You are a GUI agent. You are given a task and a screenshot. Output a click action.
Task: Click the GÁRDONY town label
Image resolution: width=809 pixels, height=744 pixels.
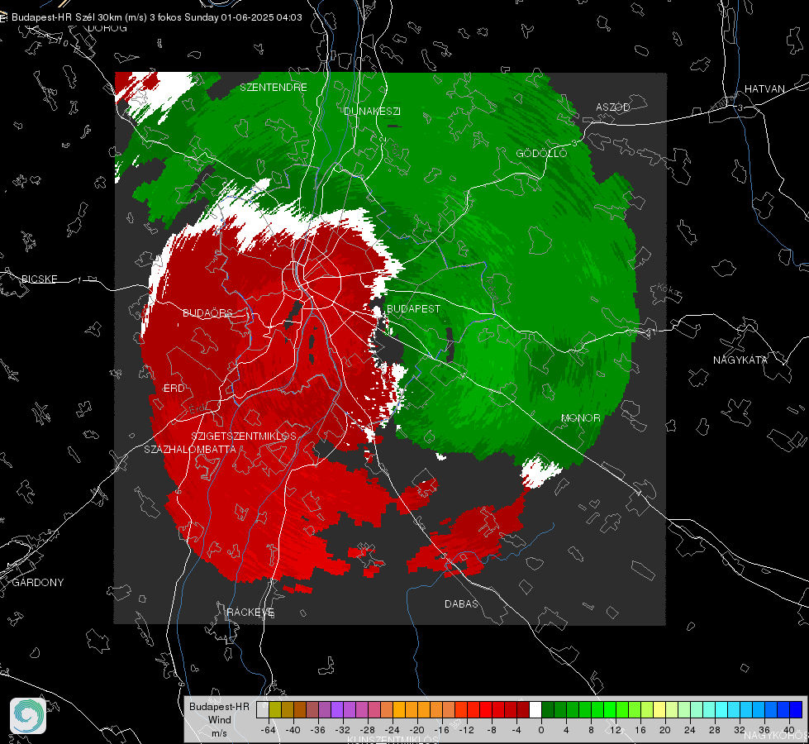38,583
